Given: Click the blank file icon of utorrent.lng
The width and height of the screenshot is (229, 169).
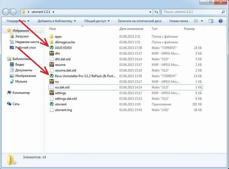Looking at the screenshot, I should [52, 110].
